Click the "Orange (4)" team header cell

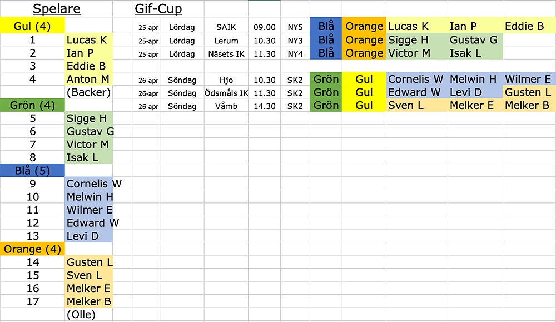(33, 249)
